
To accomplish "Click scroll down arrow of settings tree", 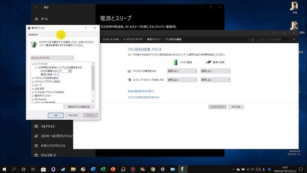I will tap(93, 101).
